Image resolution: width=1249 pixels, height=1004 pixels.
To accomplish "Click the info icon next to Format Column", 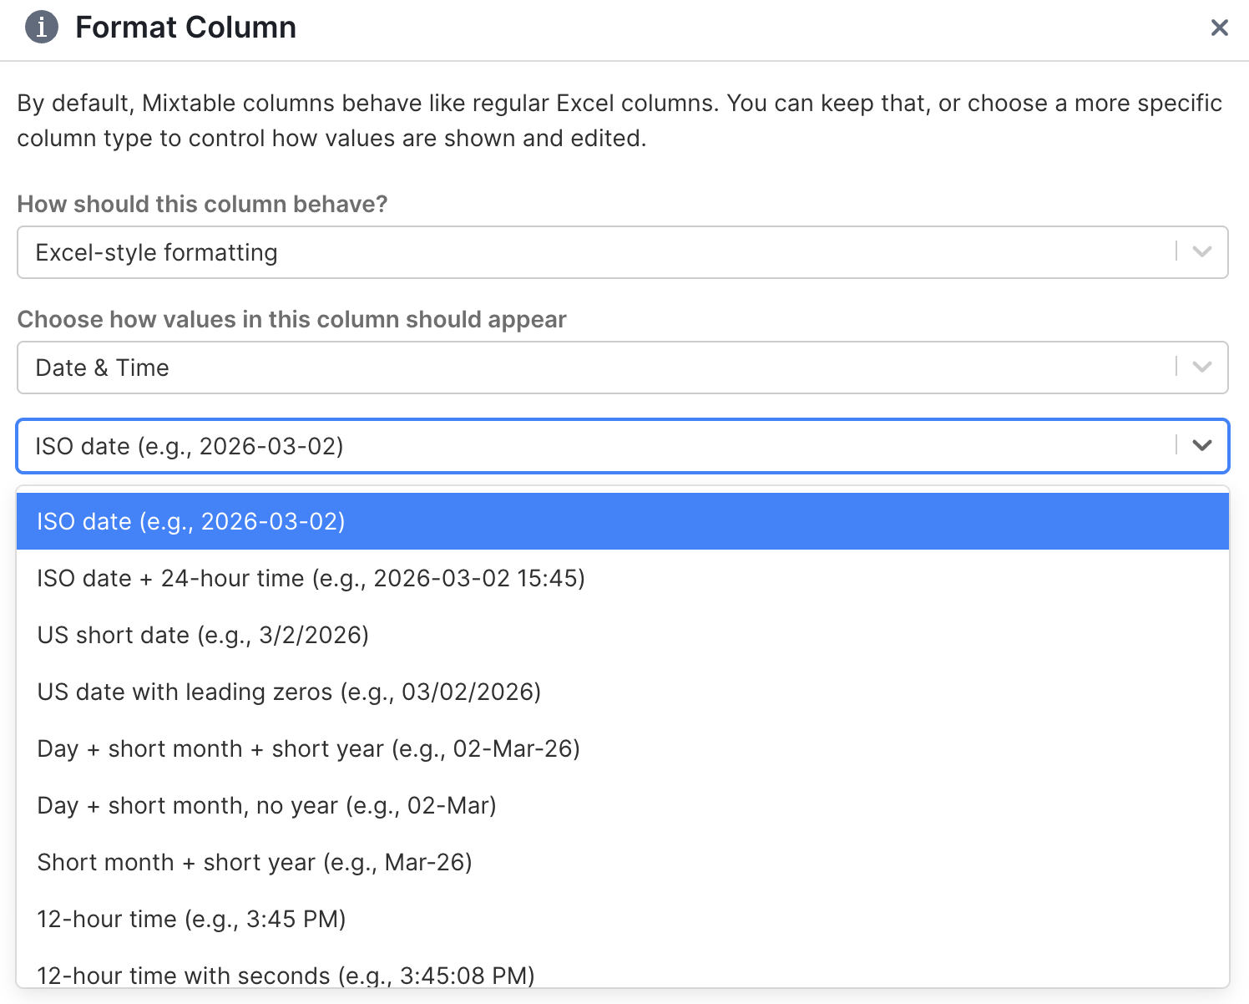I will tap(41, 28).
